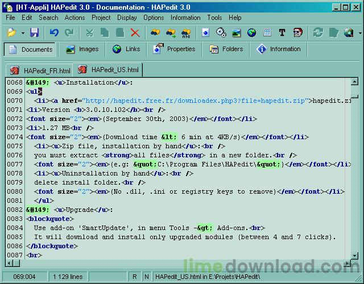Open Replace with binoculars A-B icon

(186, 33)
